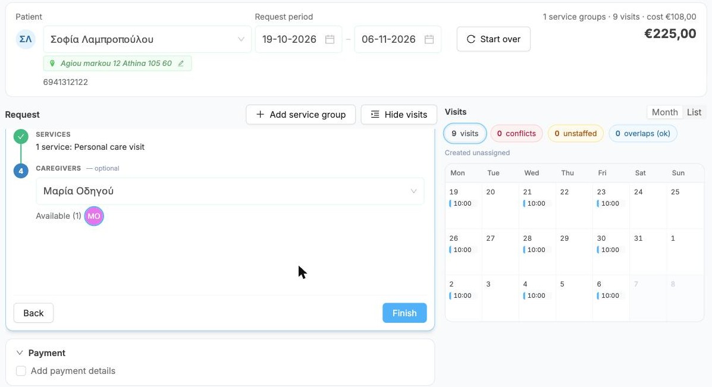This screenshot has height=387, width=712.
Task: Switch to List view tab
Action: pyautogui.click(x=694, y=112)
